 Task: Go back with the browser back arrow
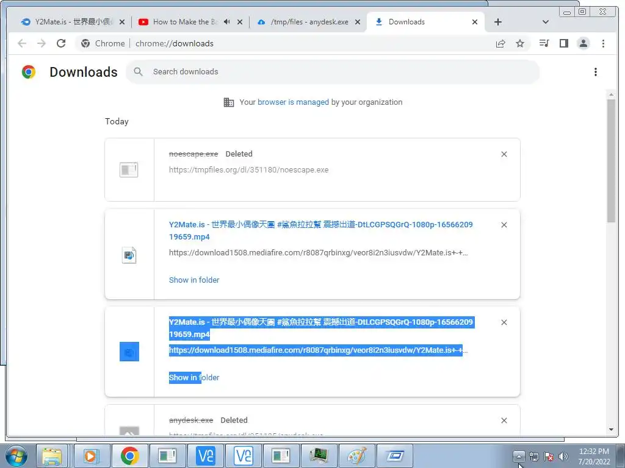pyautogui.click(x=22, y=43)
